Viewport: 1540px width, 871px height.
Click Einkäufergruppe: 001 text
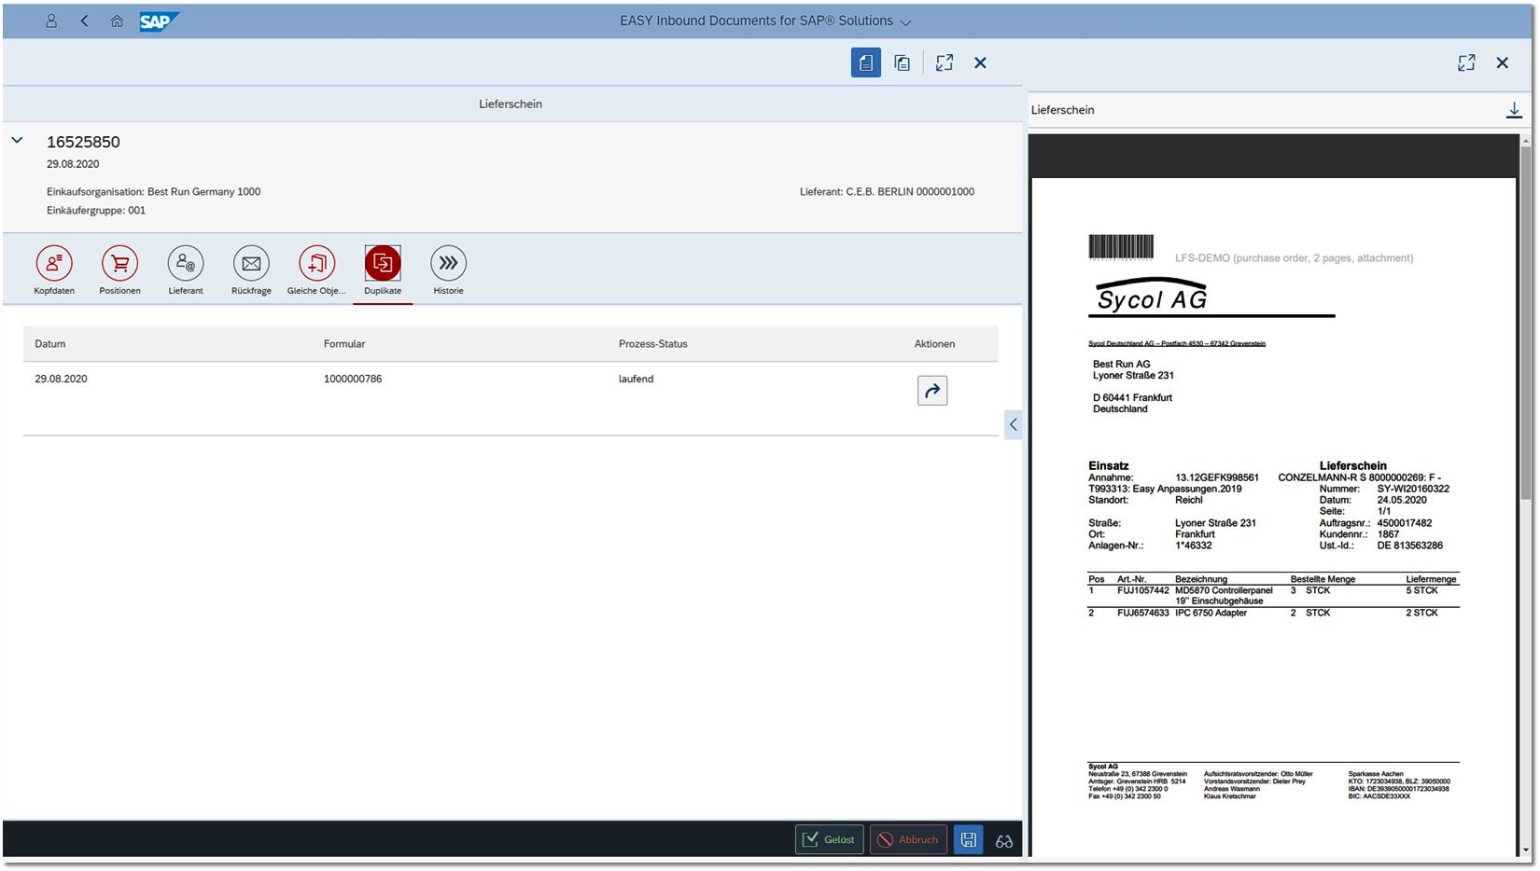click(x=96, y=211)
